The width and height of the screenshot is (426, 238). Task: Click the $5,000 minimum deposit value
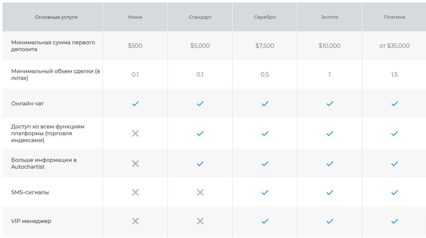click(200, 46)
